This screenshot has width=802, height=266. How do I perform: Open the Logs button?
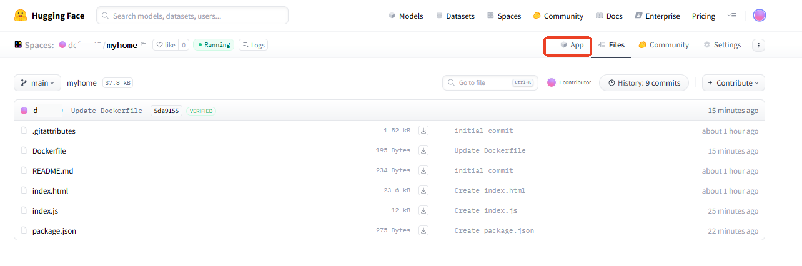coord(253,45)
